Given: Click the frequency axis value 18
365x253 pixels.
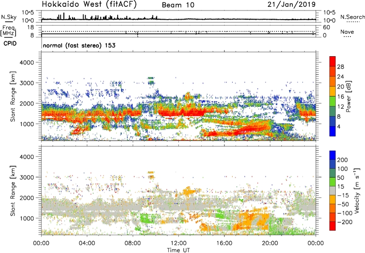Looking at the screenshot, I should [x=31, y=27].
